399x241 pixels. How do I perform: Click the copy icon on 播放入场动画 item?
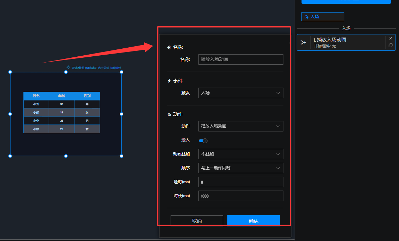[390, 46]
